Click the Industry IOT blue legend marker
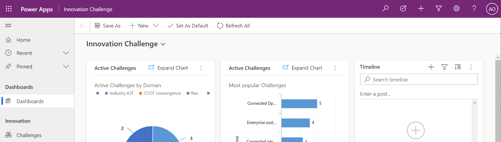The height and width of the screenshot is (142, 501). pyautogui.click(x=107, y=94)
